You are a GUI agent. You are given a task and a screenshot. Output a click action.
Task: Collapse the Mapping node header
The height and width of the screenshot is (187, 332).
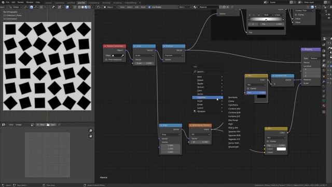click(x=303, y=49)
